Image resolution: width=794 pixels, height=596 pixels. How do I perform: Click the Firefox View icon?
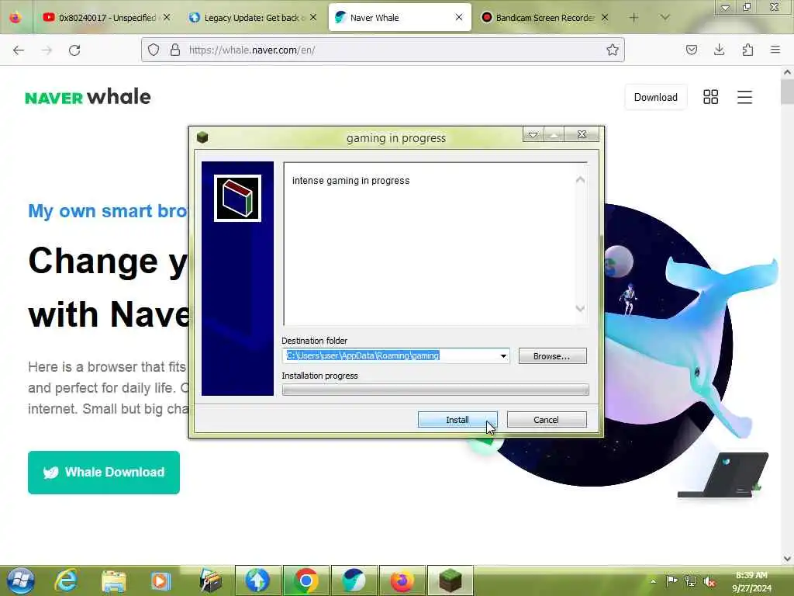[x=16, y=18]
